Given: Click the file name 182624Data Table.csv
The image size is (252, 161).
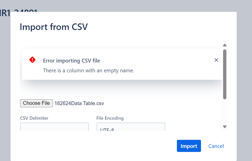Looking at the screenshot, I should (x=79, y=103).
